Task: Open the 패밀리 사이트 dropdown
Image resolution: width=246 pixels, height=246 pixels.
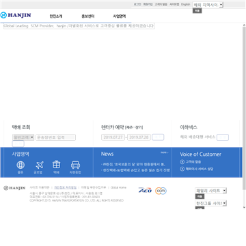Action: pyautogui.click(x=210, y=191)
